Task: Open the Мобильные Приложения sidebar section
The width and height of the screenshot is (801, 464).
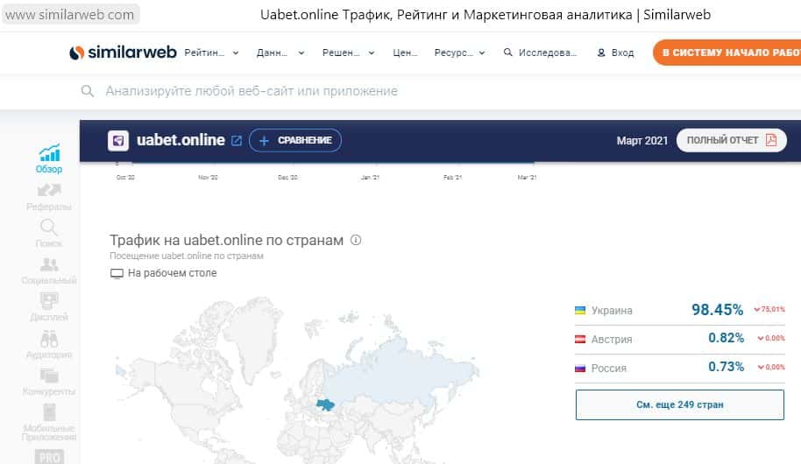Action: (49, 423)
